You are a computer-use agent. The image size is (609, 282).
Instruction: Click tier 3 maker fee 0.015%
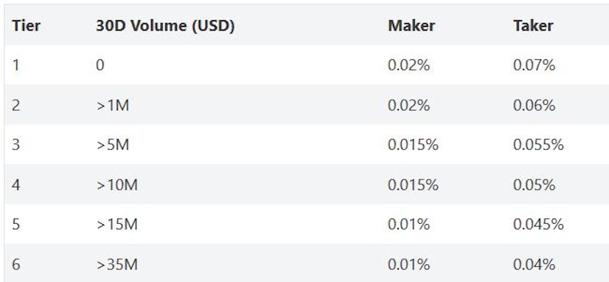coord(413,145)
